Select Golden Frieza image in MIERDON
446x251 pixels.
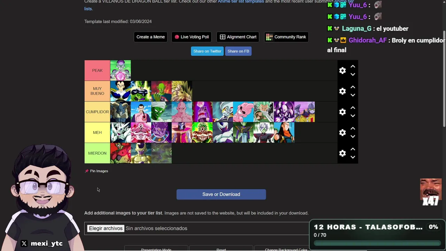coord(141,153)
